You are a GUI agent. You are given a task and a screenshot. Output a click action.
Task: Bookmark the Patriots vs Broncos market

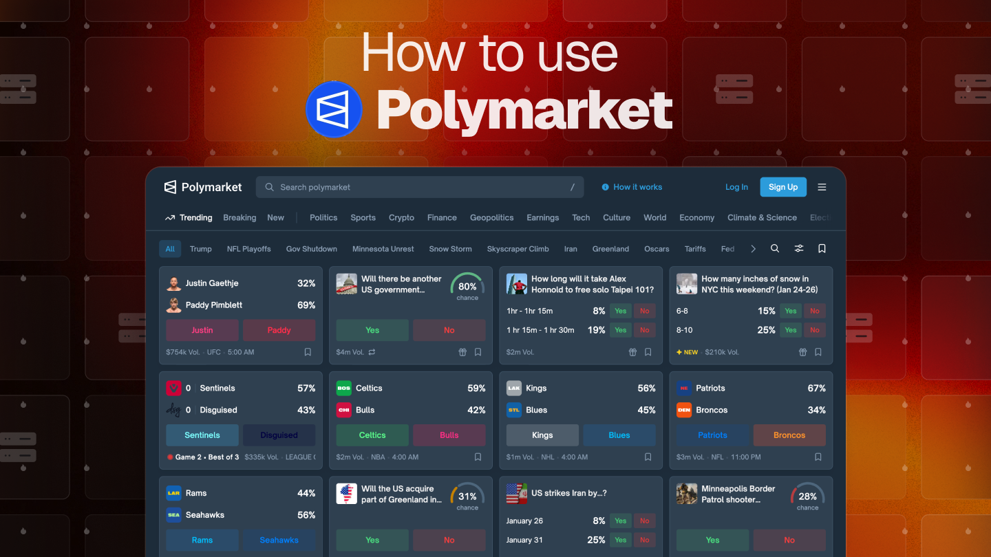tap(818, 457)
